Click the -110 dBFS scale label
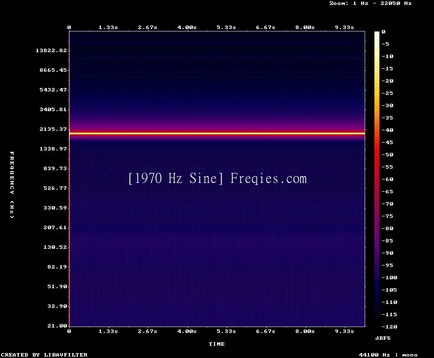Image resolution: width=434 pixels, height=358 pixels. (389, 302)
